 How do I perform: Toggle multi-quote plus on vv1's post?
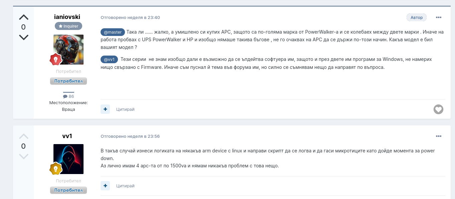tap(105, 186)
